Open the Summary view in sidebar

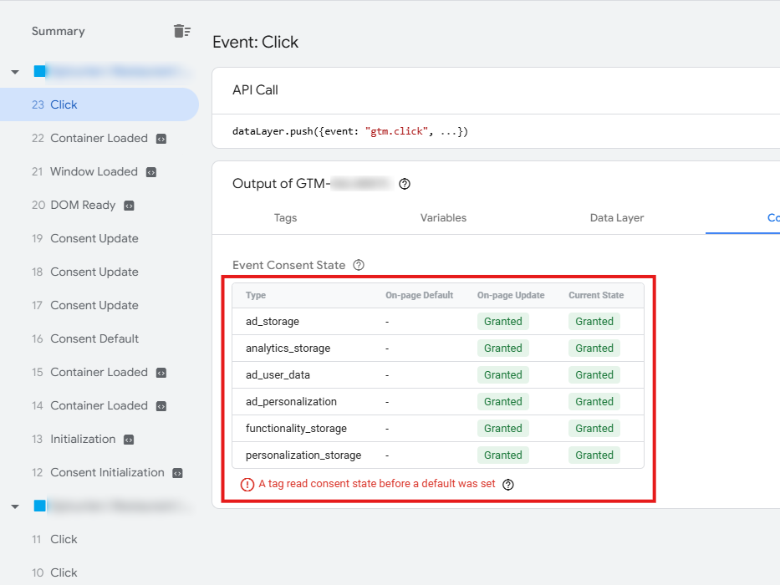58,31
